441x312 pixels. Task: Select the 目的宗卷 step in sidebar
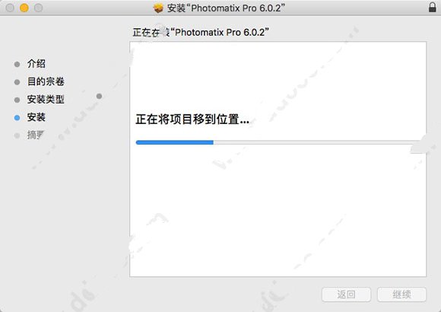click(x=46, y=81)
